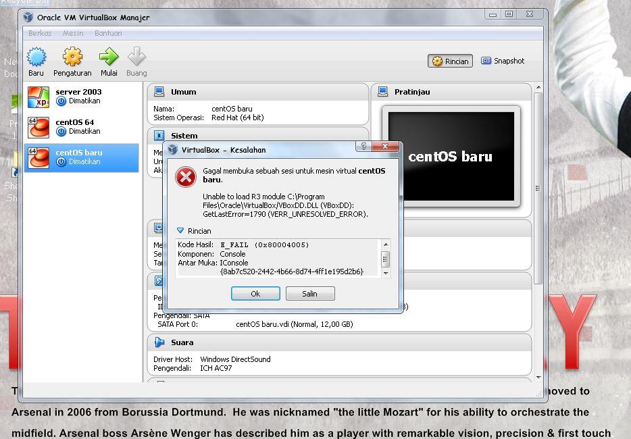Select the server 2003 XP icon

click(x=39, y=97)
